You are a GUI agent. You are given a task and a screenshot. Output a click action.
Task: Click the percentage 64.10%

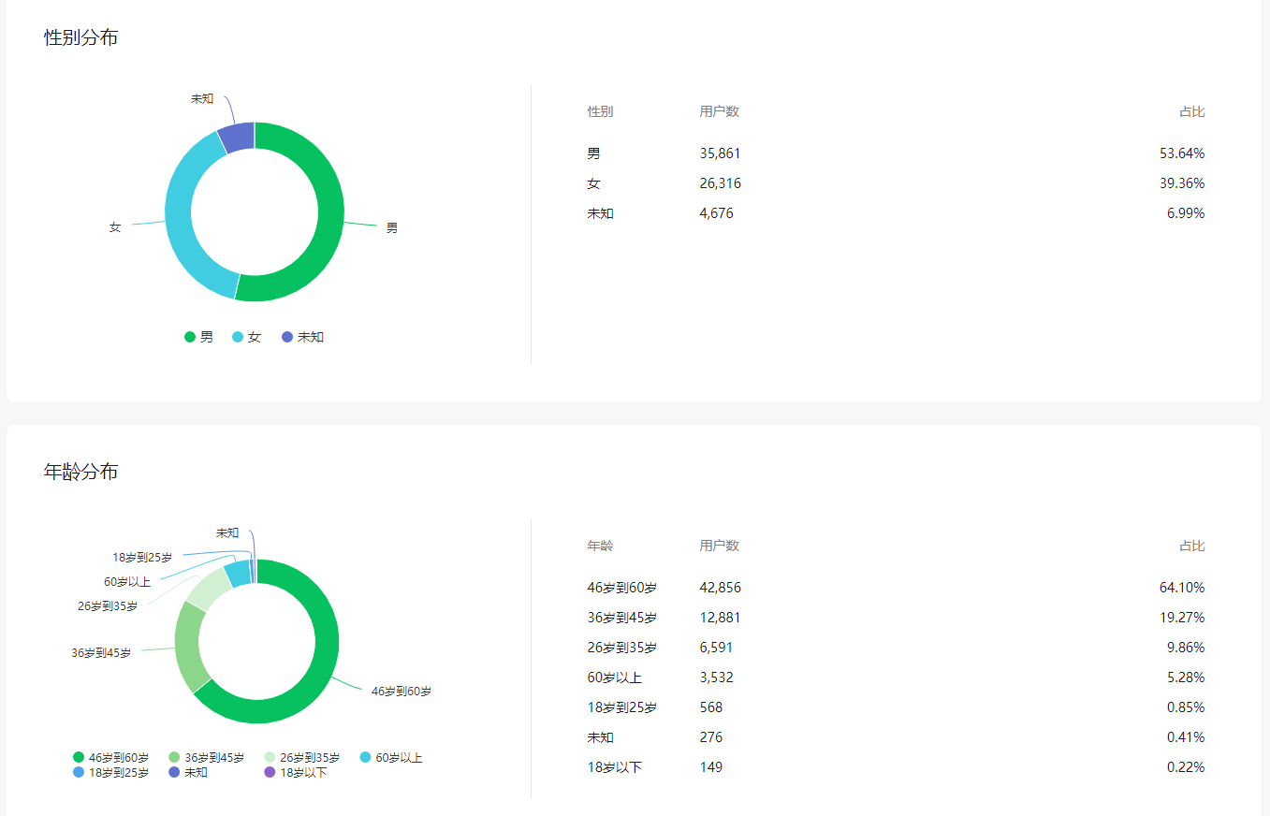(1182, 588)
